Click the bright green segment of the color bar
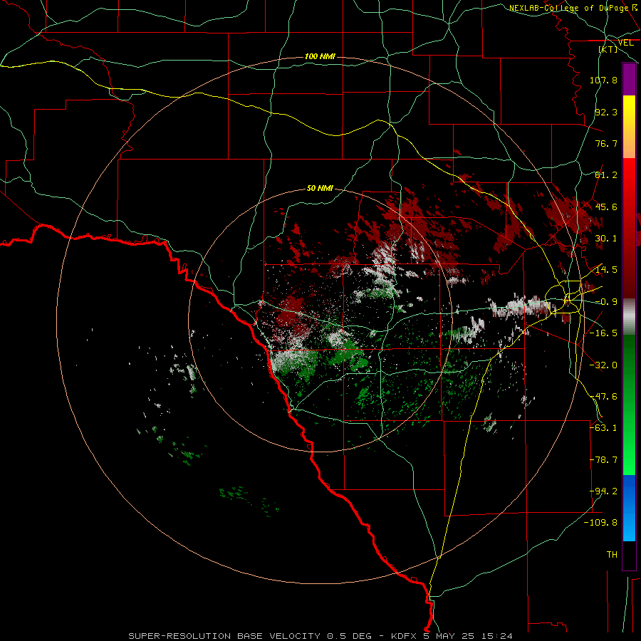This screenshot has width=641, height=641. [x=629, y=440]
